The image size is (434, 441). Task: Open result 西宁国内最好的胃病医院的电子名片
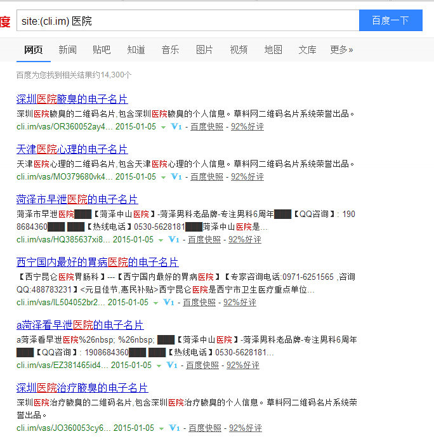pyautogui.click(x=97, y=262)
